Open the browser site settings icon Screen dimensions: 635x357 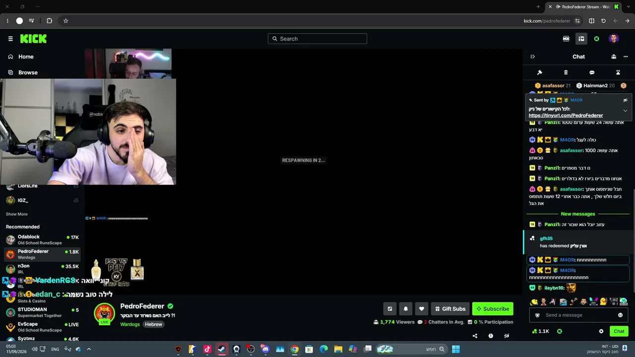(577, 21)
